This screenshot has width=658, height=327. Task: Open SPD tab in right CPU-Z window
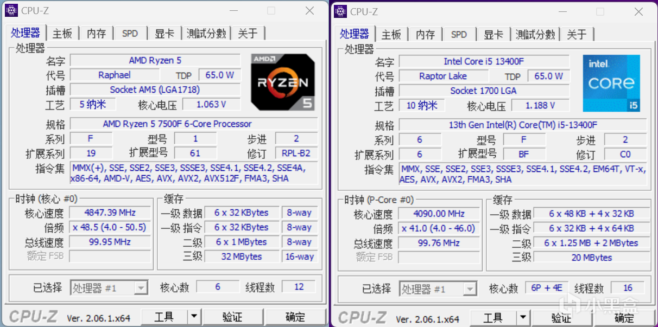click(459, 35)
